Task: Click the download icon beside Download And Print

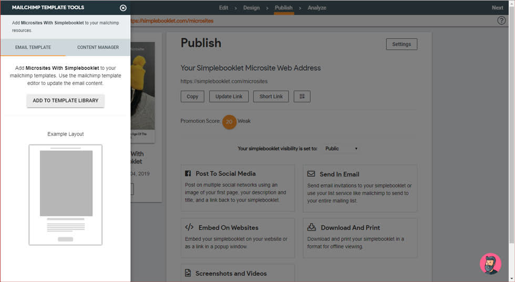Action: [x=311, y=227]
